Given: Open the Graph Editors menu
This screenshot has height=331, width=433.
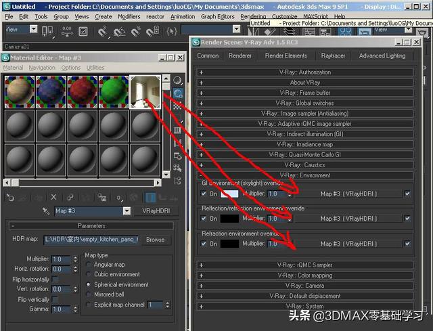Looking at the screenshot, I should pyautogui.click(x=218, y=17).
